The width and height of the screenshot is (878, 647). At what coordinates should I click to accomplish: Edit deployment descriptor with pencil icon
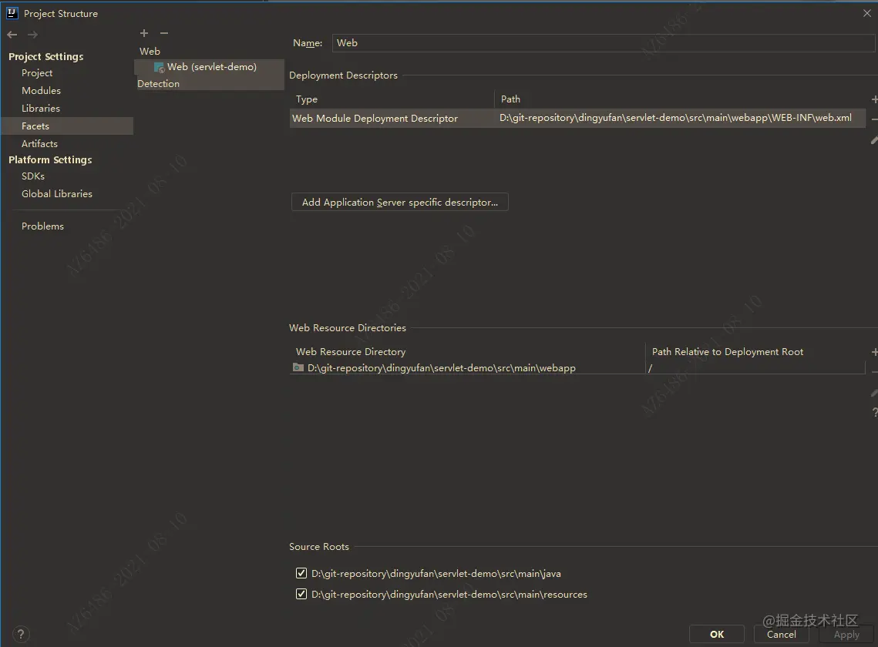[874, 140]
